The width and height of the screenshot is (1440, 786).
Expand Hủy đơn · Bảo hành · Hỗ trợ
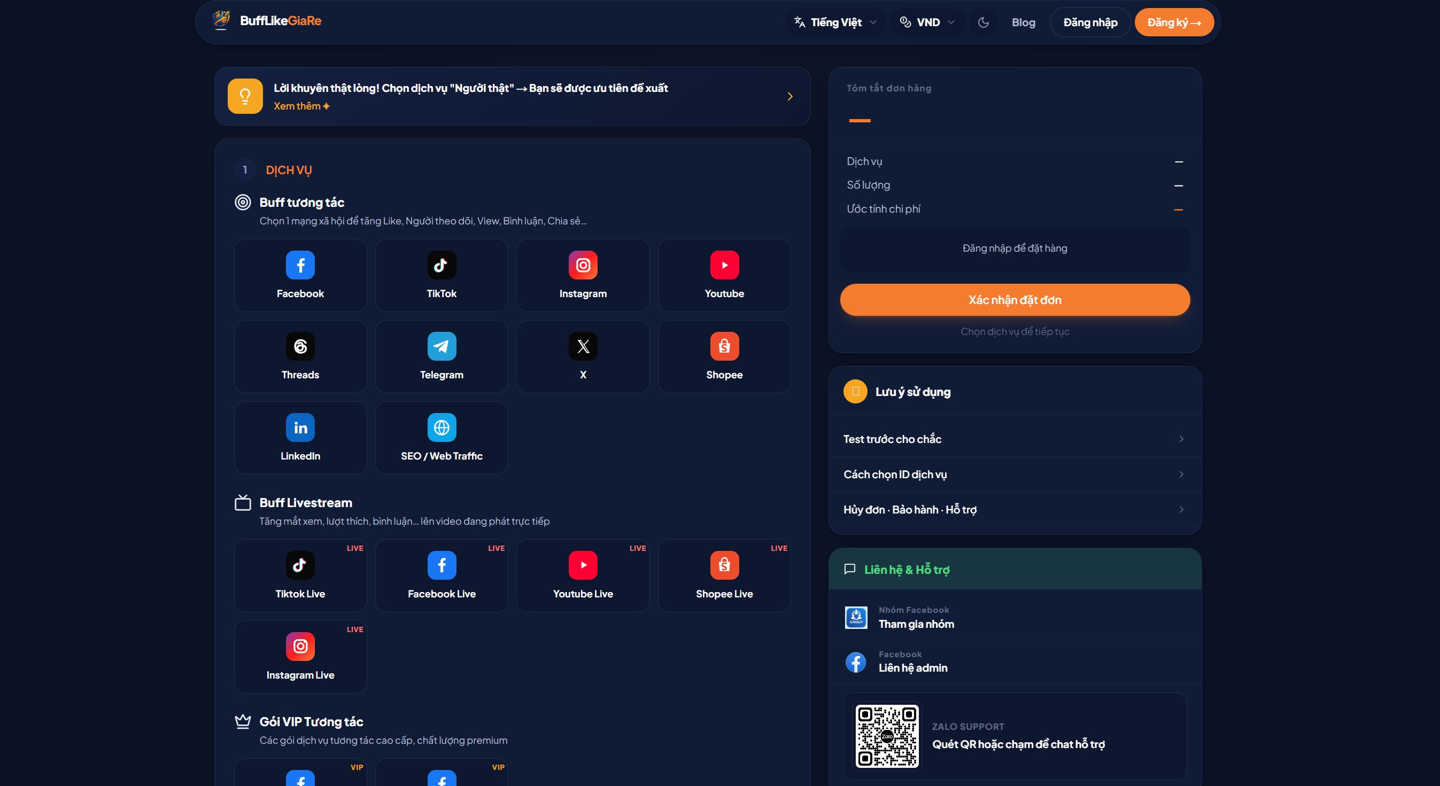(x=1015, y=509)
